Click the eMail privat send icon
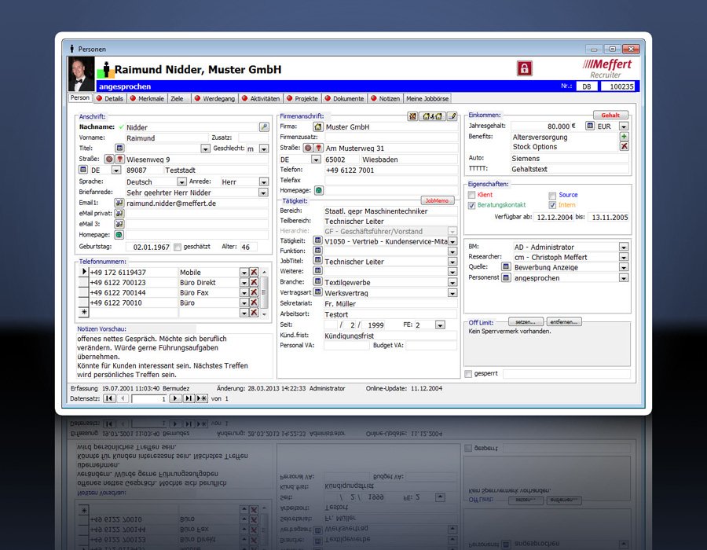This screenshot has width=707, height=550. click(119, 213)
